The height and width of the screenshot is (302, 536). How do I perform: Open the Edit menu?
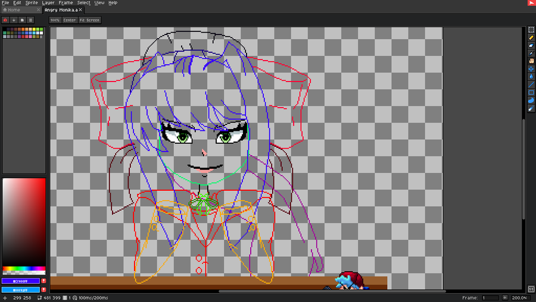coord(17,3)
